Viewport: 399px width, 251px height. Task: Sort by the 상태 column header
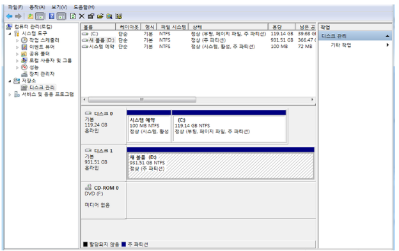(x=228, y=27)
